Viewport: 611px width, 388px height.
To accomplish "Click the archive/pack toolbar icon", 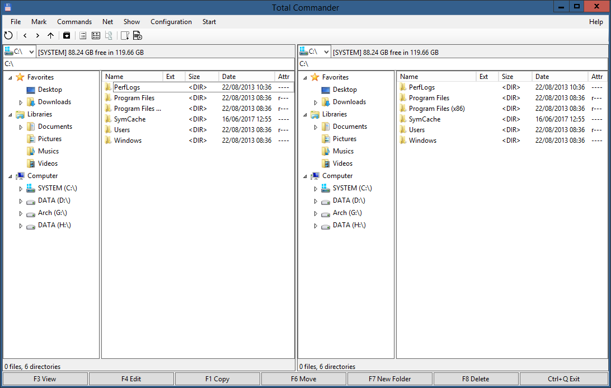I will coord(67,35).
